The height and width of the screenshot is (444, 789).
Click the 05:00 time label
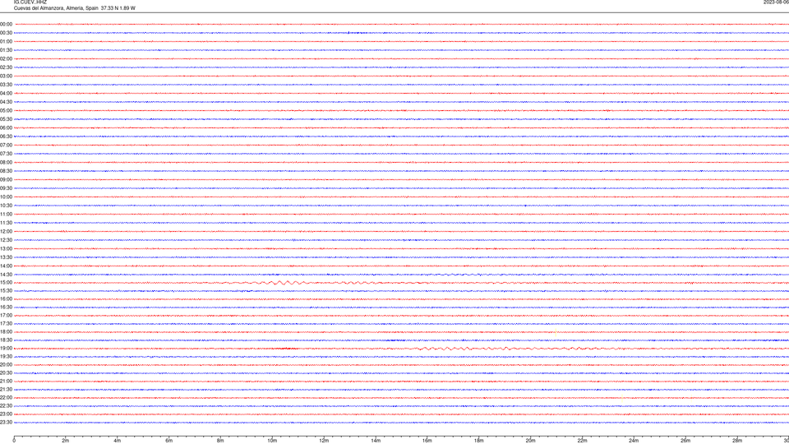tap(6, 110)
